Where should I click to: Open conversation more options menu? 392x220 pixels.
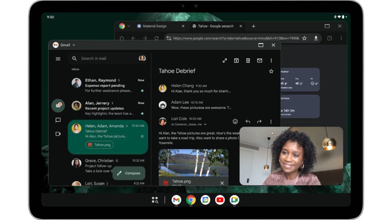[271, 60]
